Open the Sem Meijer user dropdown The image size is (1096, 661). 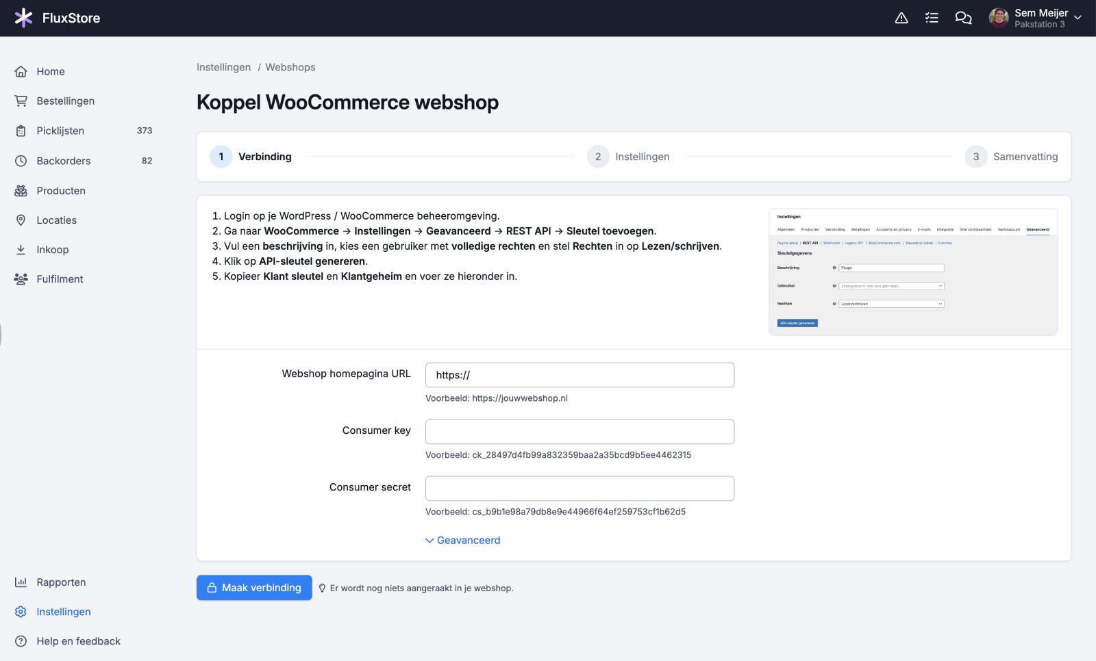point(1035,18)
